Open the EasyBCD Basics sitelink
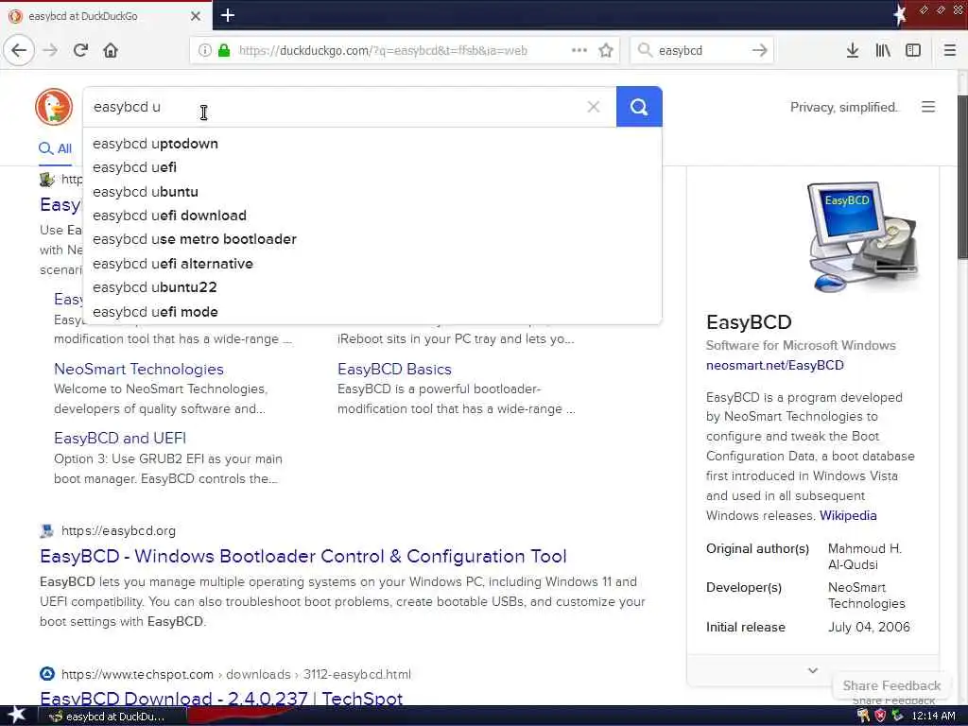 [x=394, y=370]
